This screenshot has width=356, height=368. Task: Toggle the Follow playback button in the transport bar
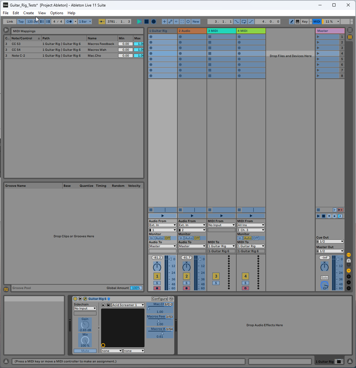(x=102, y=22)
